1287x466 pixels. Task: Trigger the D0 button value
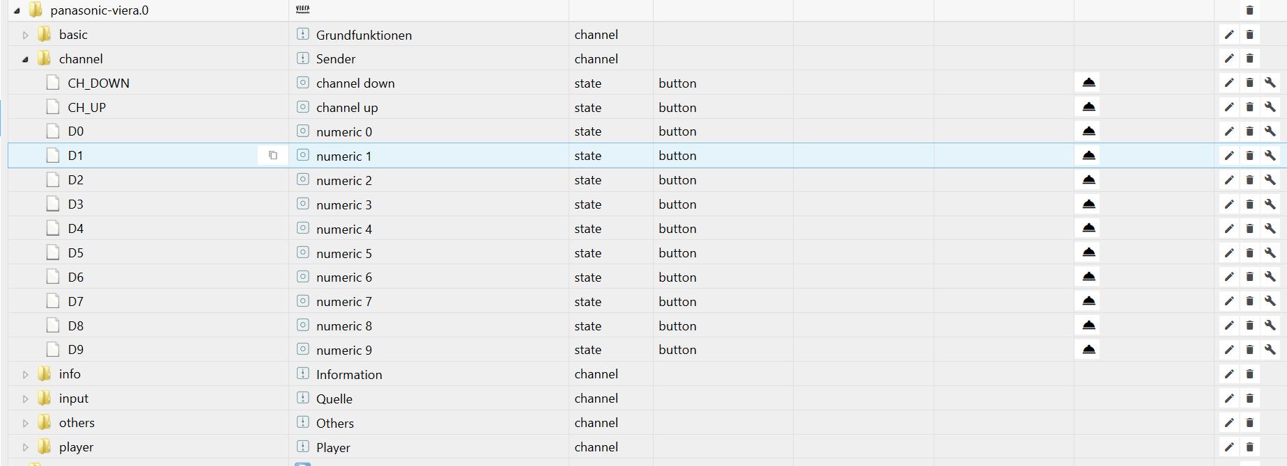[1089, 131]
